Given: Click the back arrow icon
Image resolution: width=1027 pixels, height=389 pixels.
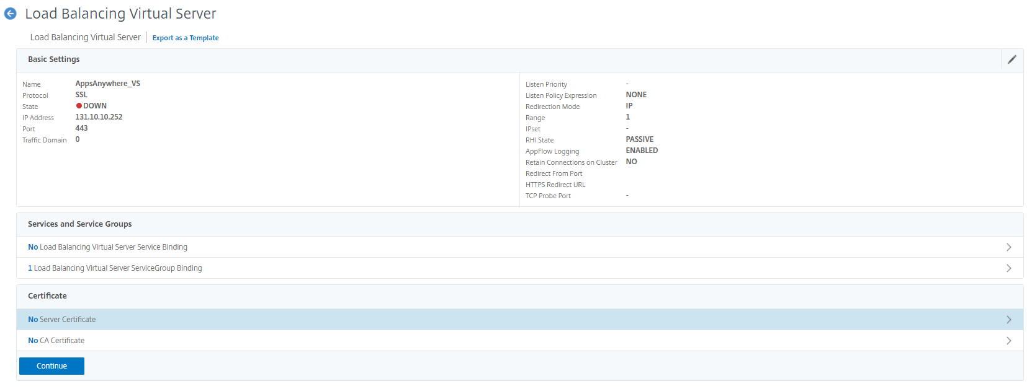Looking at the screenshot, I should (11, 14).
